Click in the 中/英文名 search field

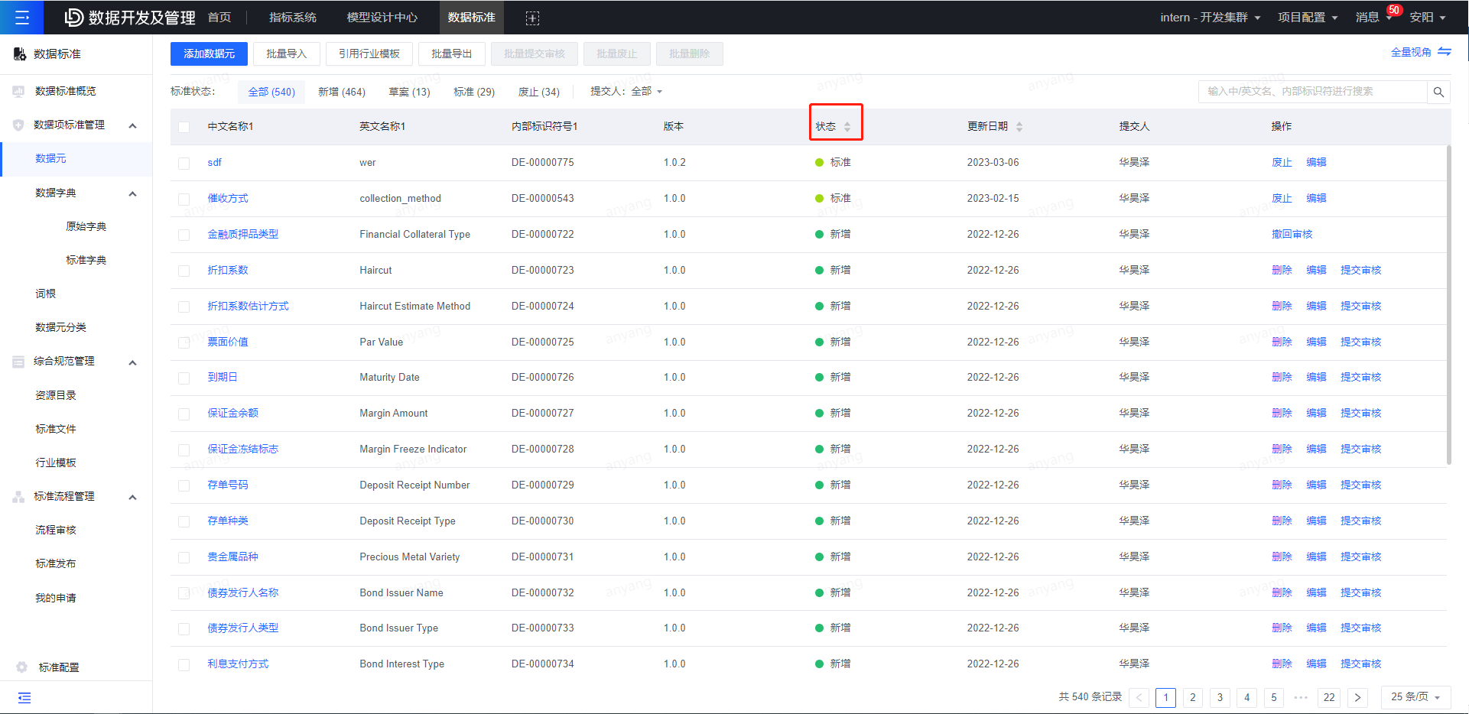1312,92
